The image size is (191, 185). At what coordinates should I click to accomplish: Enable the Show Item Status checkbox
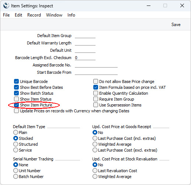click(x=16, y=99)
